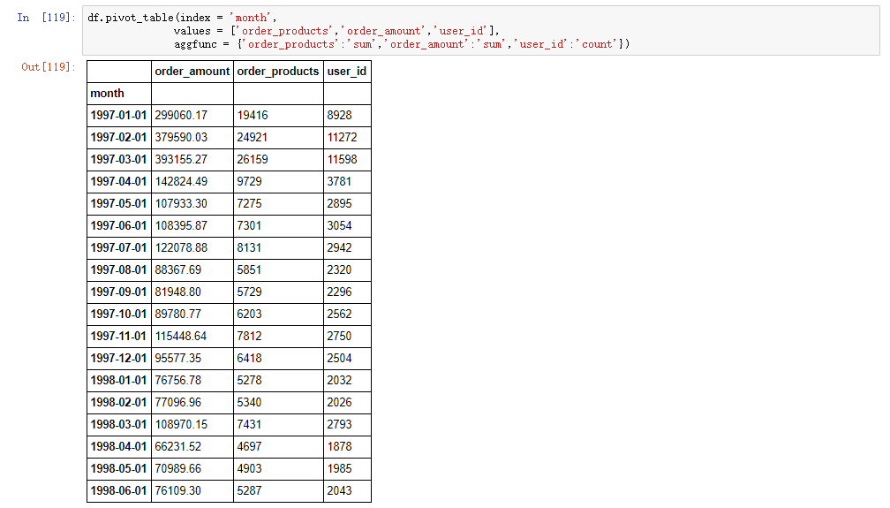Select the 1998-05-01 row label
The image size is (890, 508).
(119, 469)
